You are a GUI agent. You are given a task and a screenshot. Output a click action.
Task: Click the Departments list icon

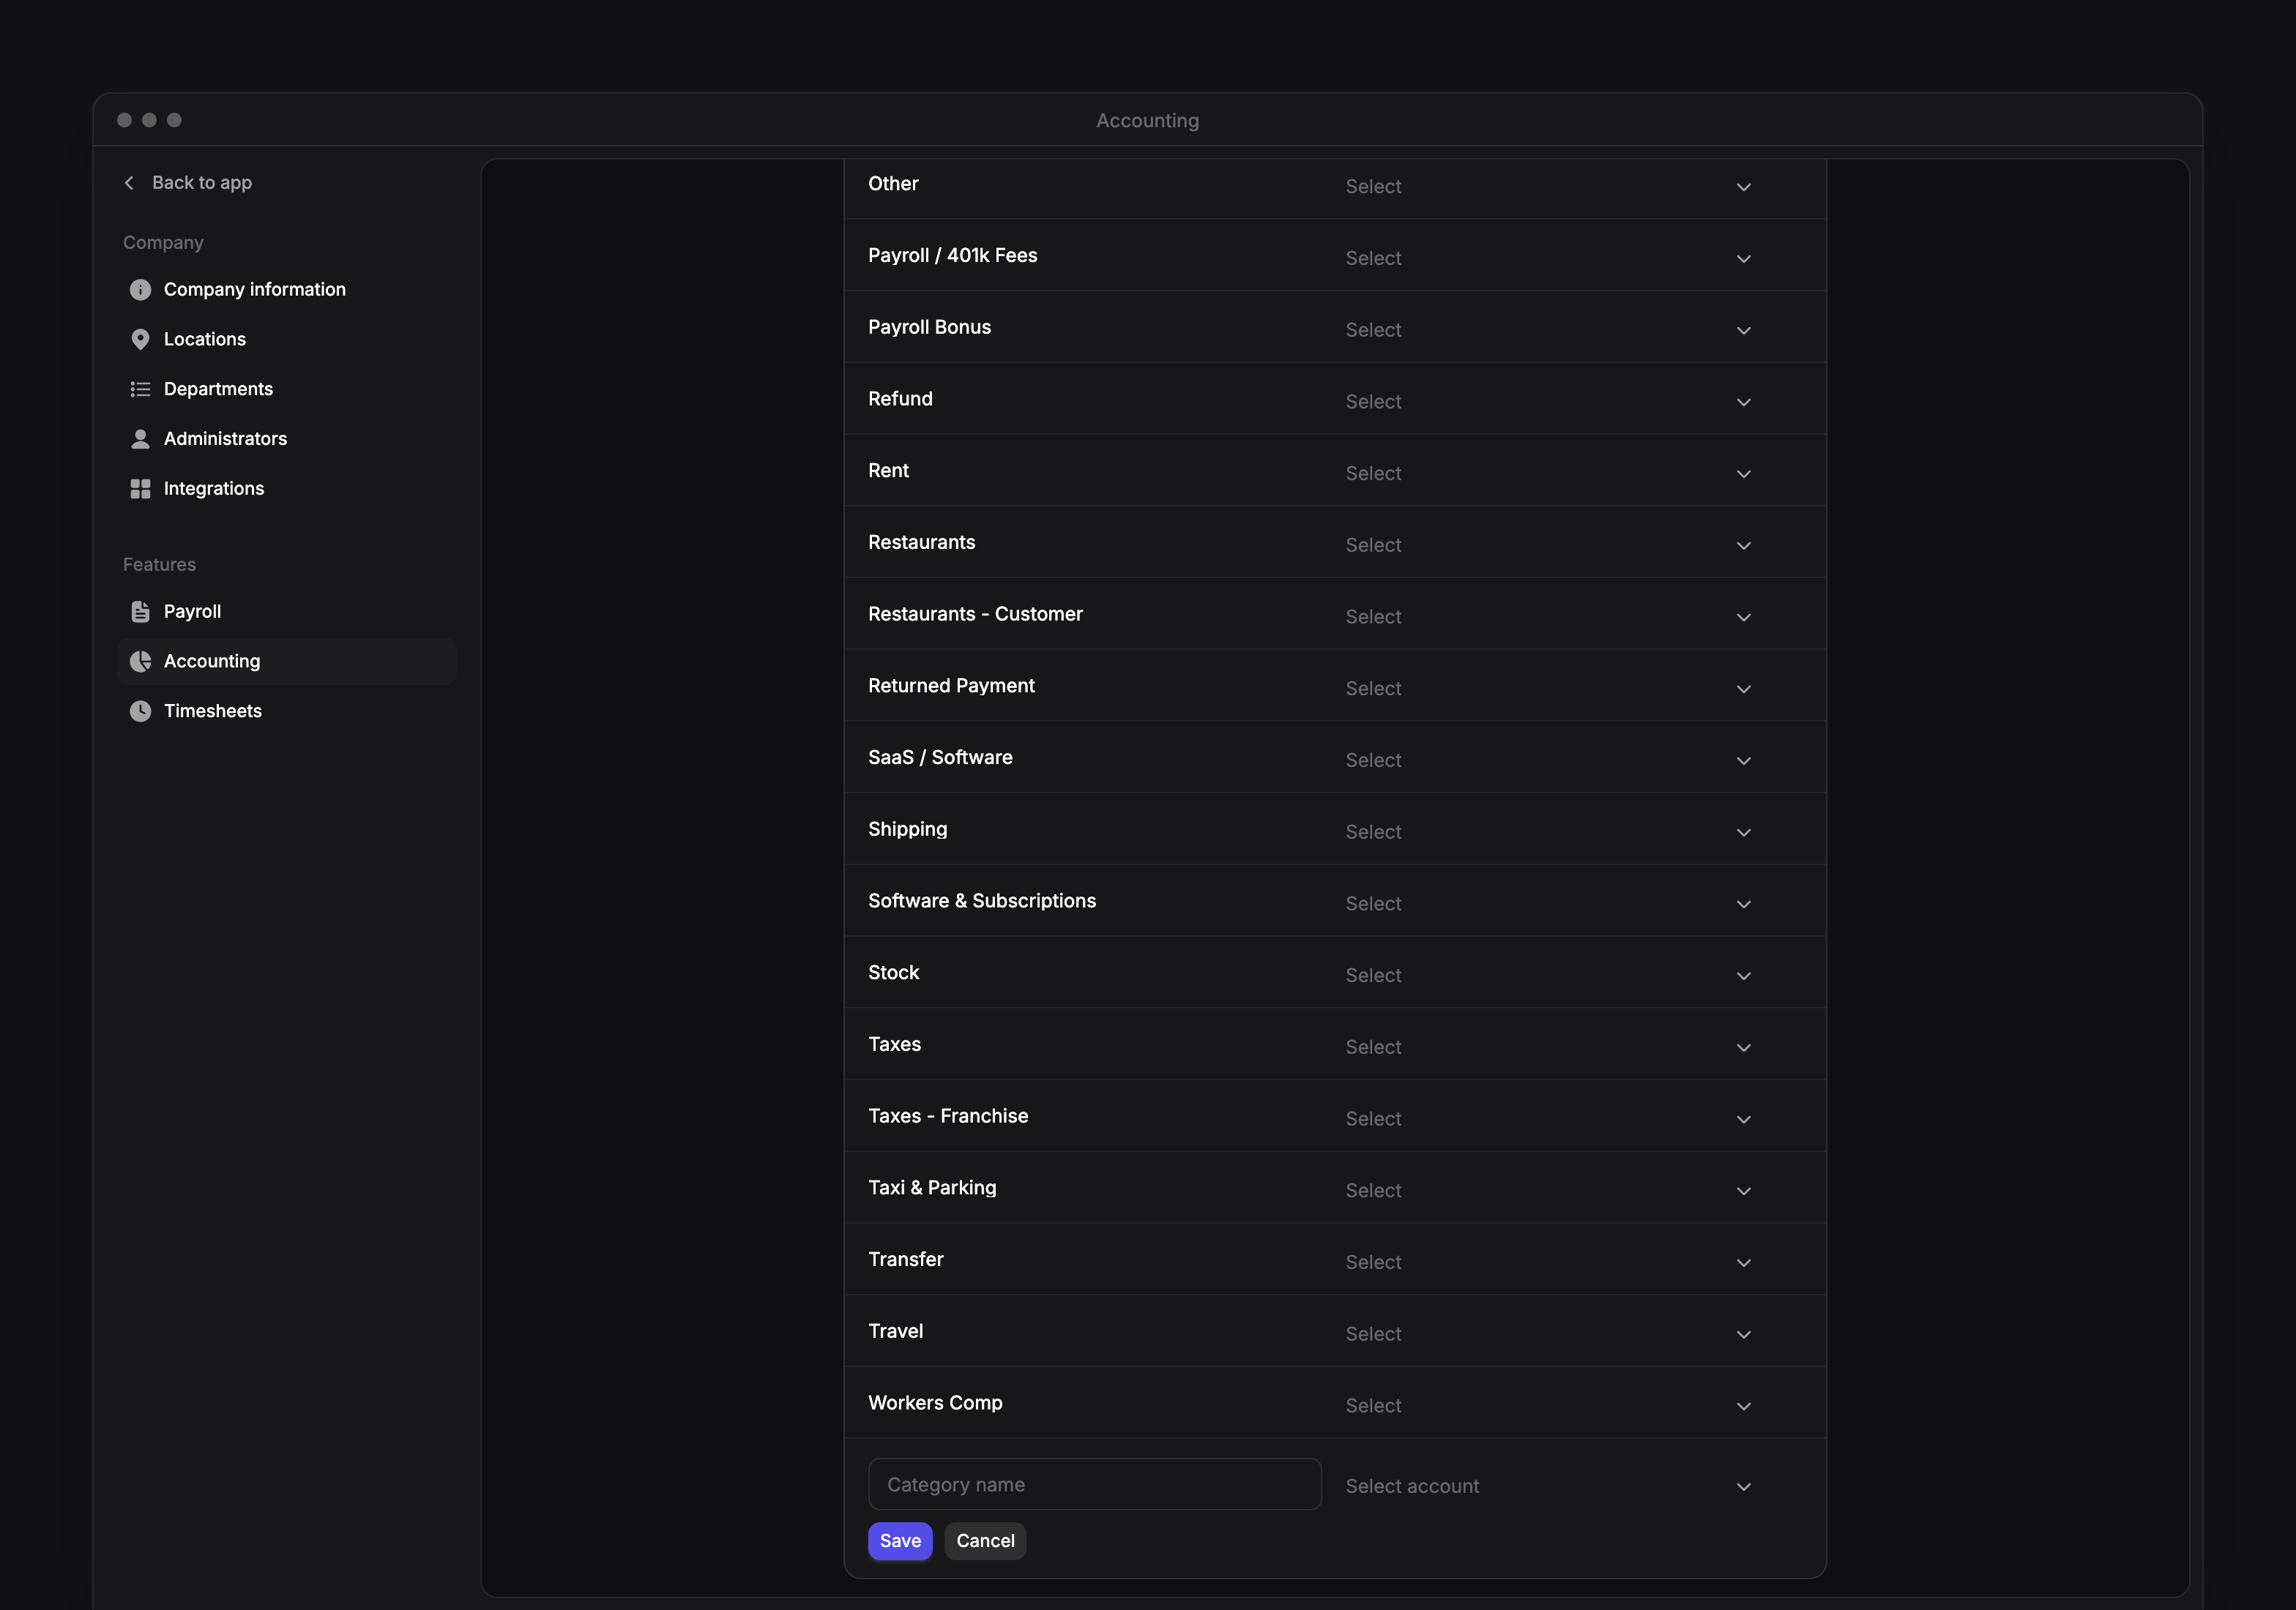pyautogui.click(x=140, y=389)
